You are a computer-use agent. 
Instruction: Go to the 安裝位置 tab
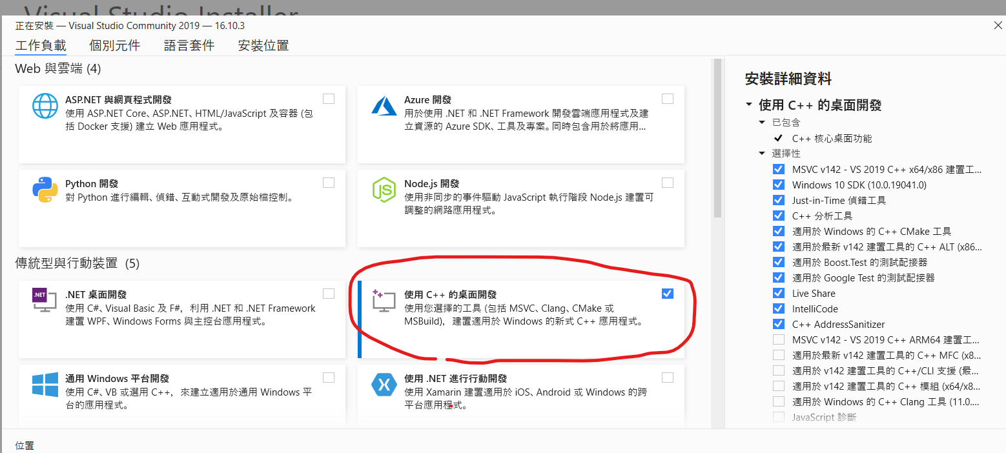coord(263,45)
